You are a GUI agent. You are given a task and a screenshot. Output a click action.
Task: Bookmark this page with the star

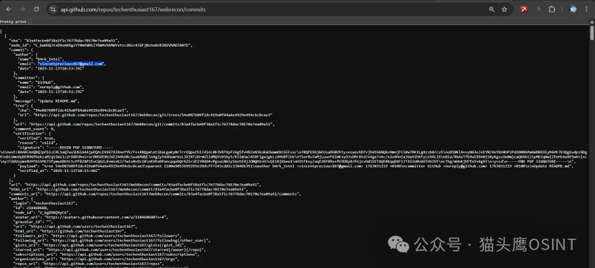pyautogui.click(x=504, y=9)
